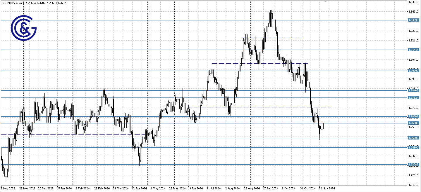Select the 1.31417 price level label
Screen dimensions: 421x192
[413, 50]
